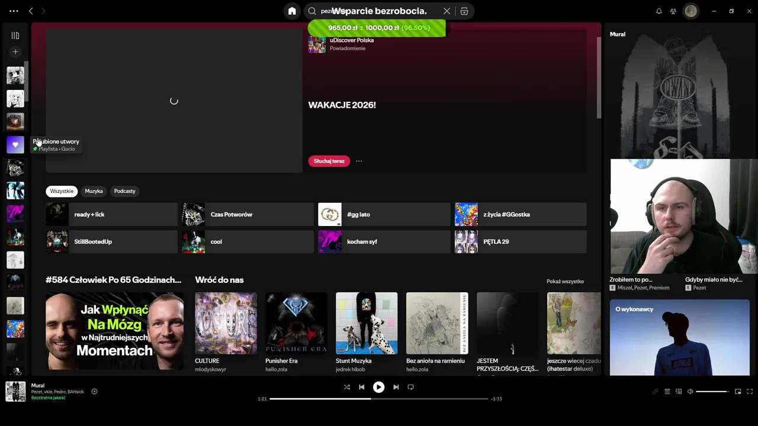Clear the search field with X
Screen dimensions: 758x426
click(447, 11)
